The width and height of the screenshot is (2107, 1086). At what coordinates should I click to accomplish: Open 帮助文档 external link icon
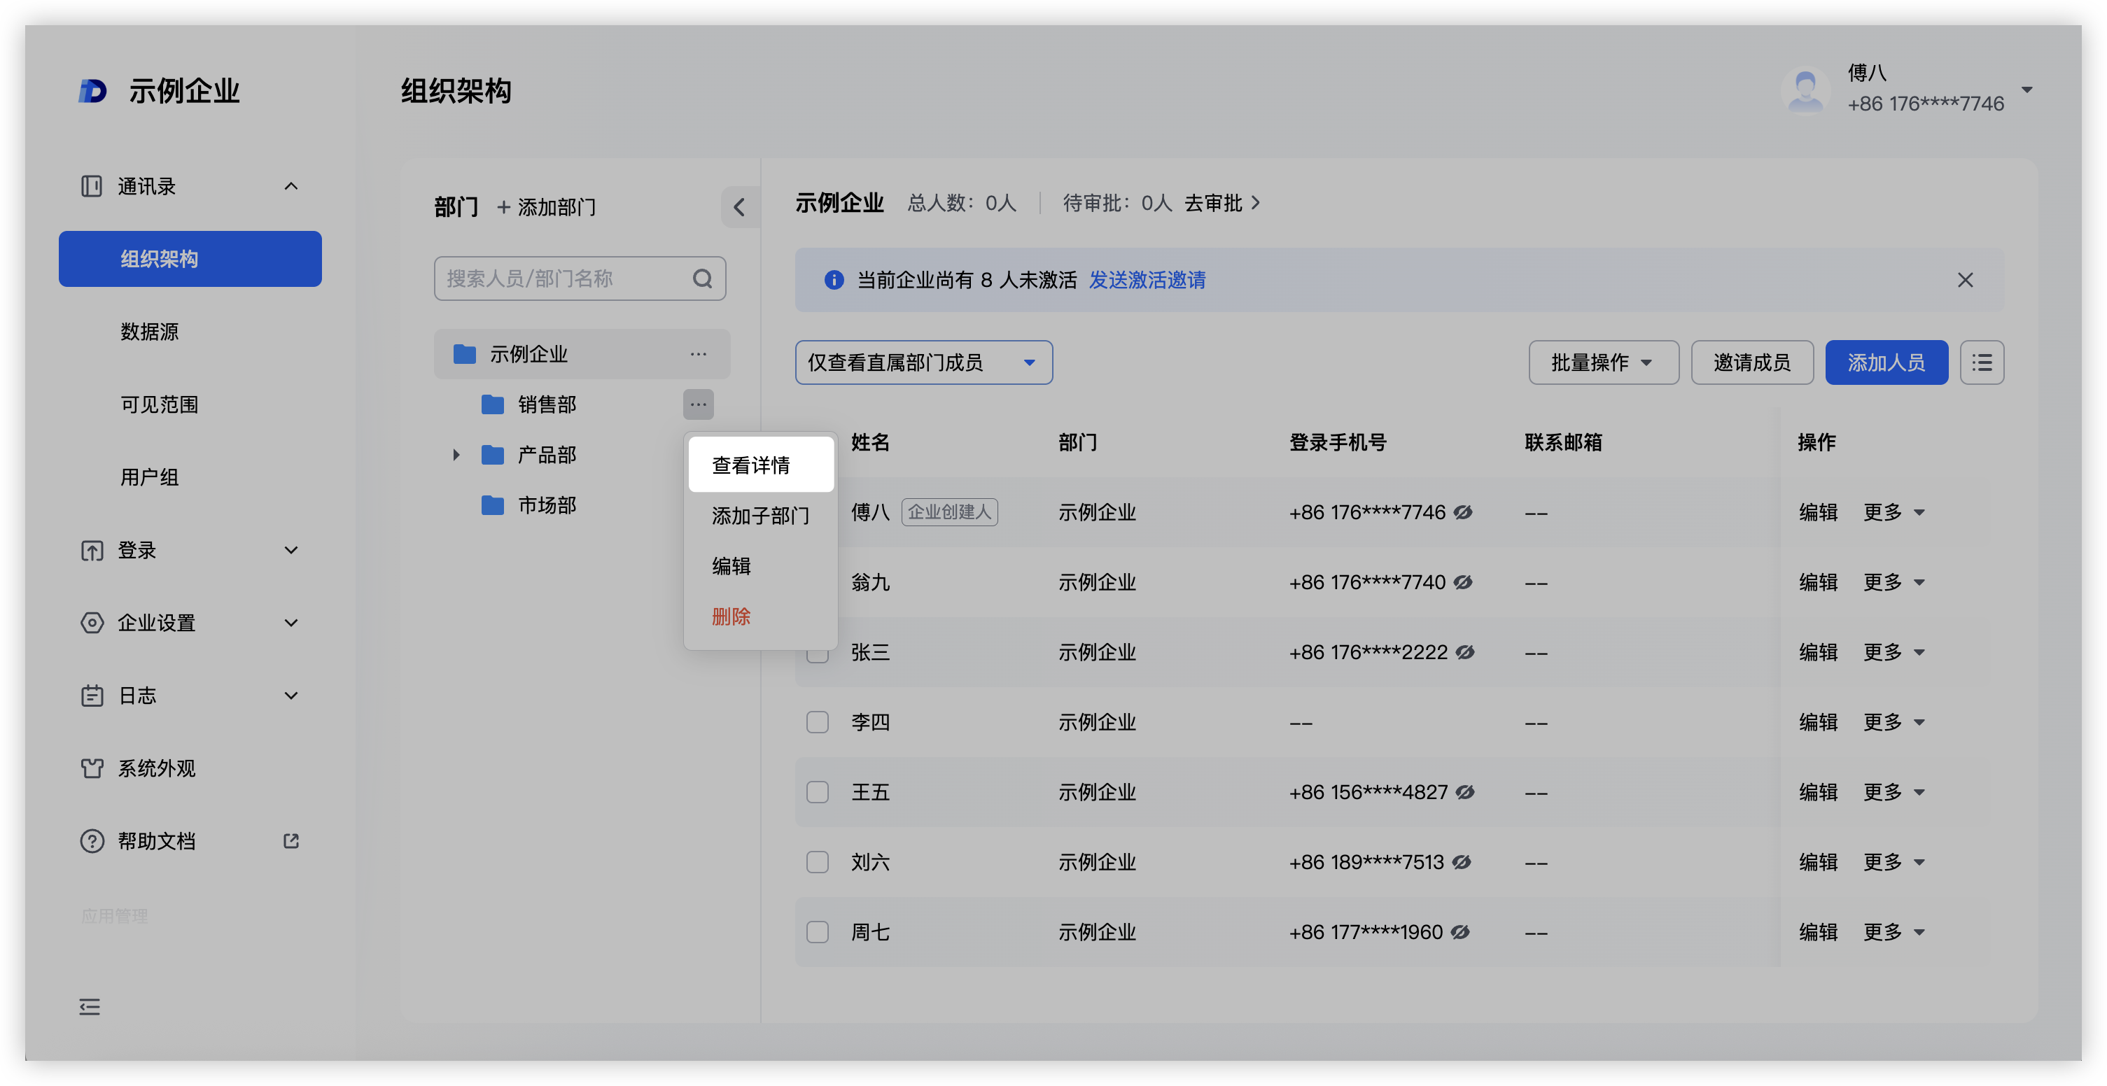click(x=291, y=840)
